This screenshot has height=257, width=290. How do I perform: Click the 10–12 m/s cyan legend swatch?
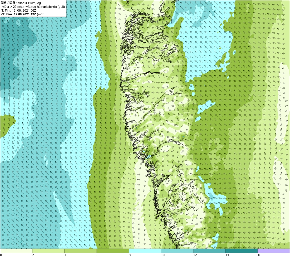coord(177,251)
